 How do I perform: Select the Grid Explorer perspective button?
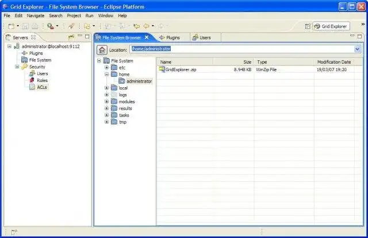click(x=331, y=26)
